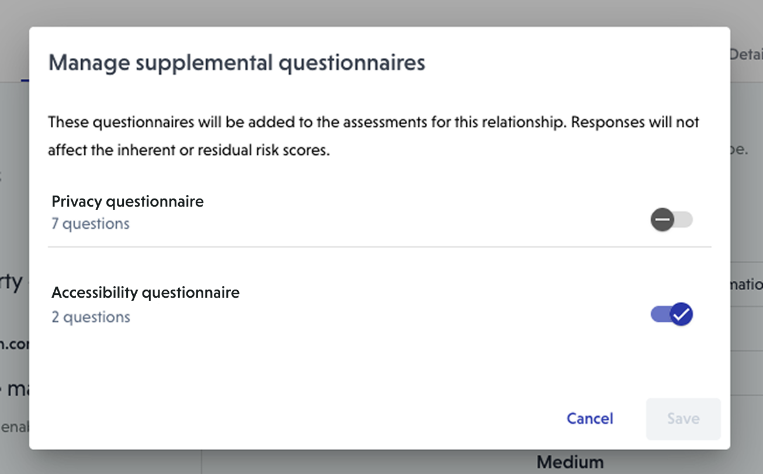The image size is (763, 474).
Task: Click the cut-off "natio" text at right edge
Action: (x=746, y=284)
